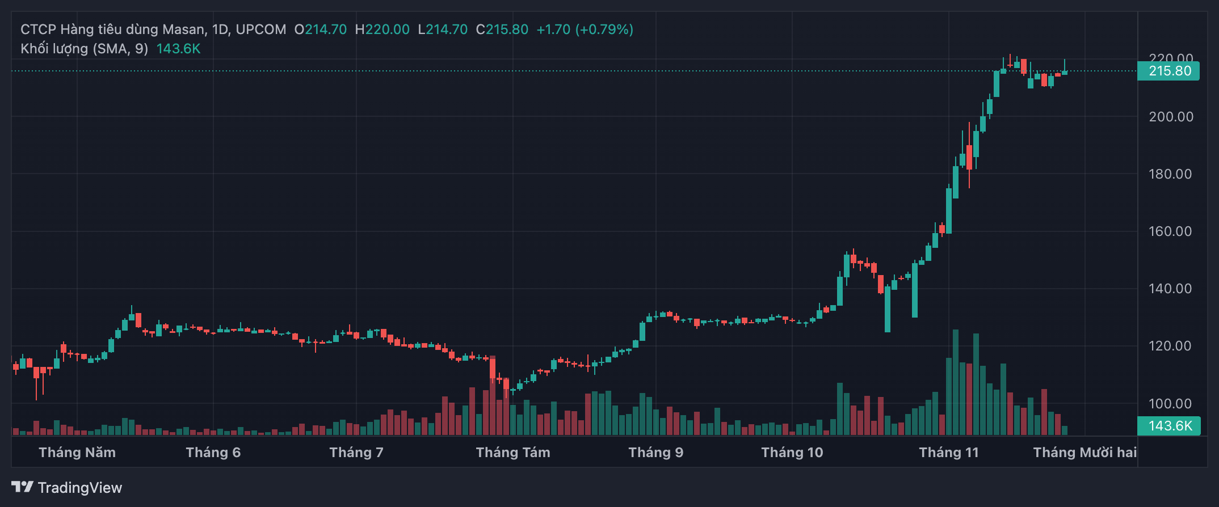
Task: Click the 120.00 price axis label
Action: [1171, 346]
